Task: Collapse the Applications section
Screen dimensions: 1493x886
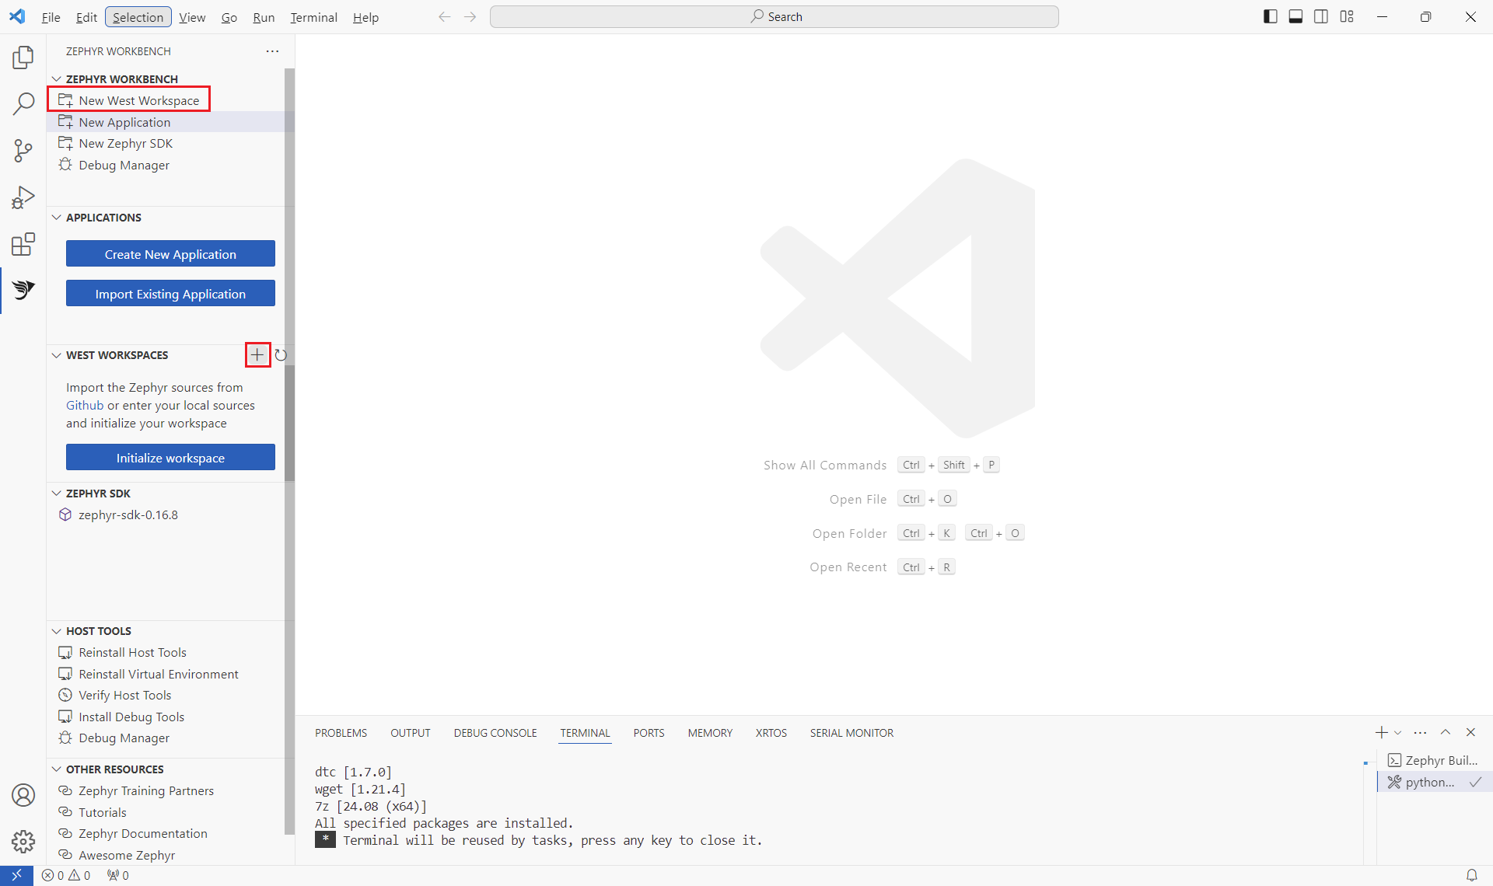Action: (x=57, y=218)
